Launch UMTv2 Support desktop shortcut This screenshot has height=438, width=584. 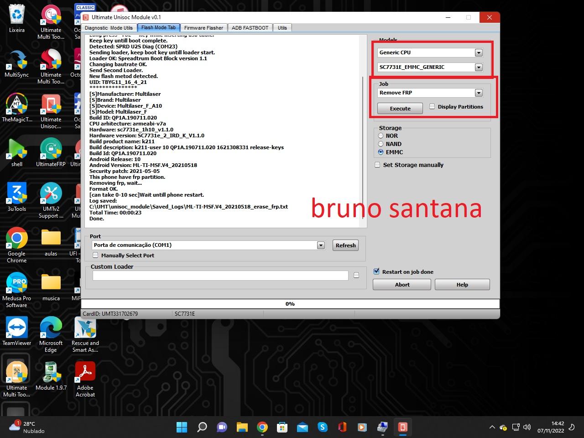tap(51, 201)
